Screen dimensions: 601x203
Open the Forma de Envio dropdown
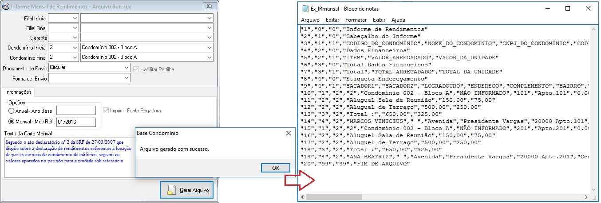(x=127, y=78)
